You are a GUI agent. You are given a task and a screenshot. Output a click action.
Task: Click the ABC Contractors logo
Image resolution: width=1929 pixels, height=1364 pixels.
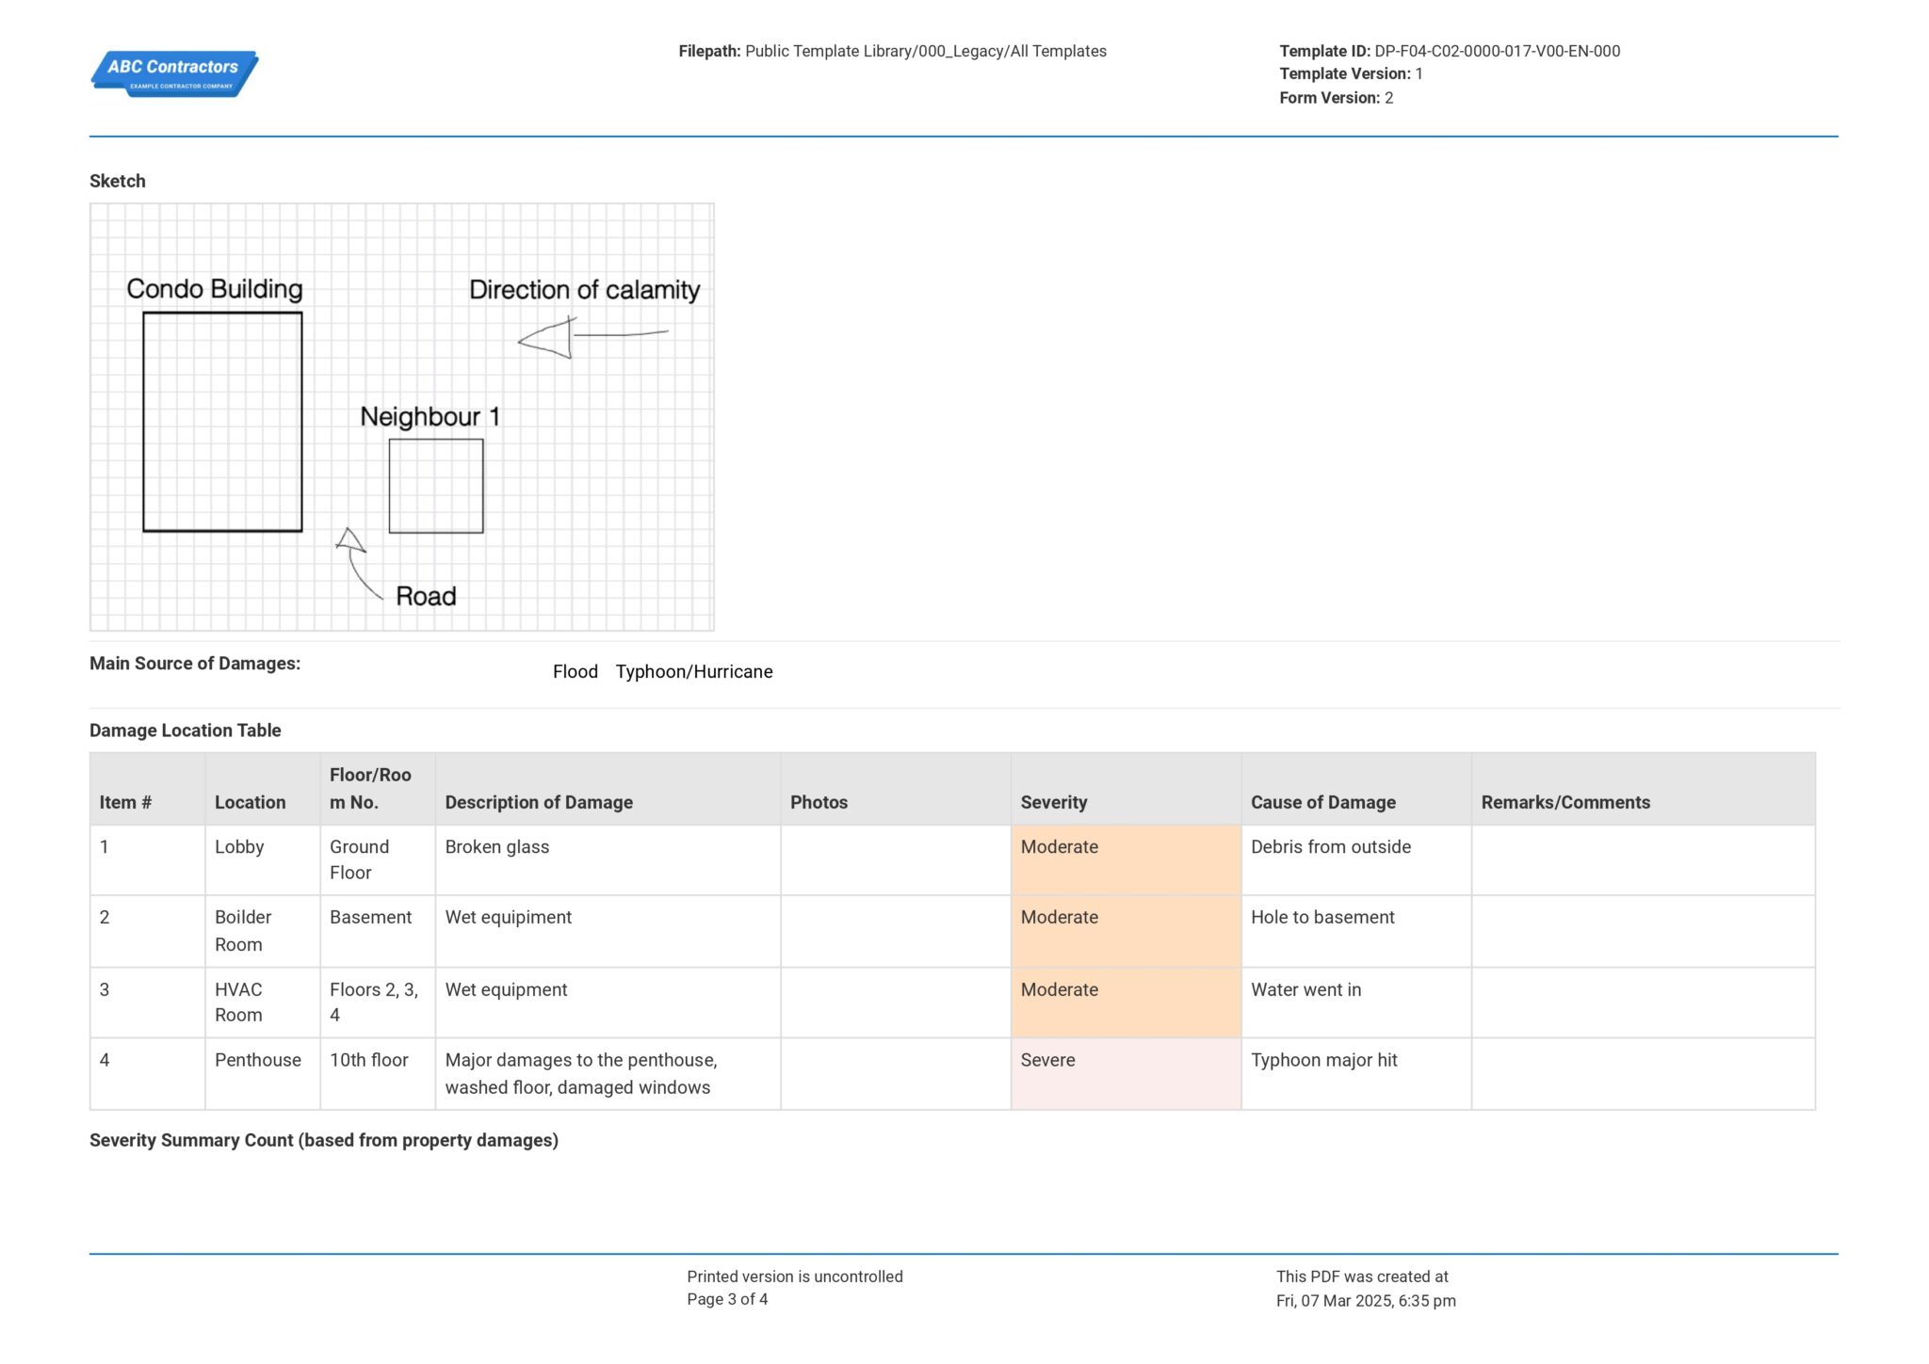174,73
